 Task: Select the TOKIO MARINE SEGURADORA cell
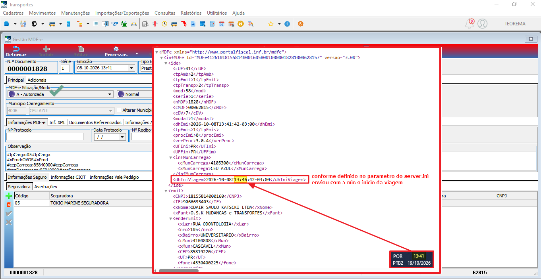click(100, 203)
